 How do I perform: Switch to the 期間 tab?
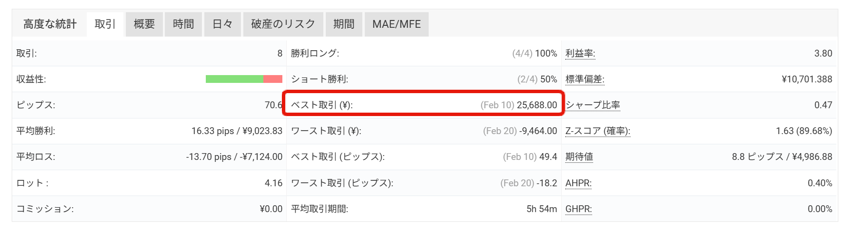pyautogui.click(x=343, y=24)
